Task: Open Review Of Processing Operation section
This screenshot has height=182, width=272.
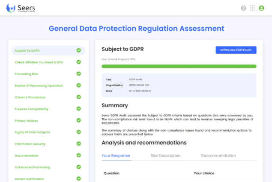Action: click(x=39, y=85)
